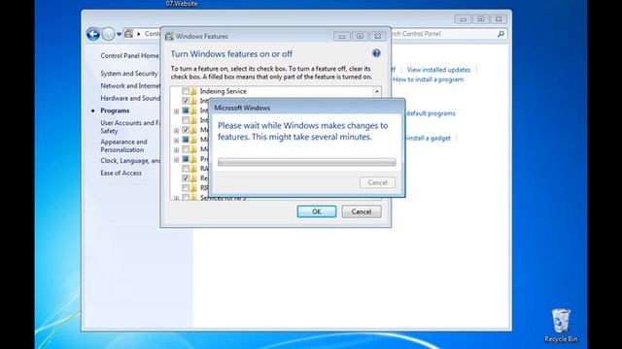Click Cancel in the Microsoft Windows progress dialog

[x=377, y=182]
